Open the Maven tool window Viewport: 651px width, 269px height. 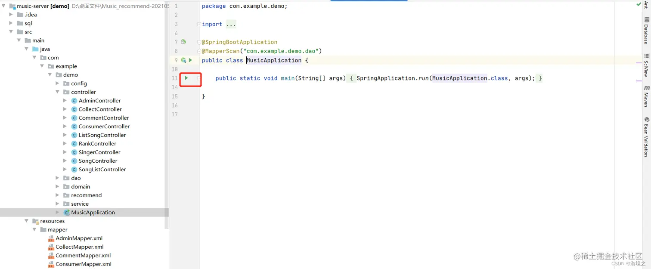click(x=646, y=96)
